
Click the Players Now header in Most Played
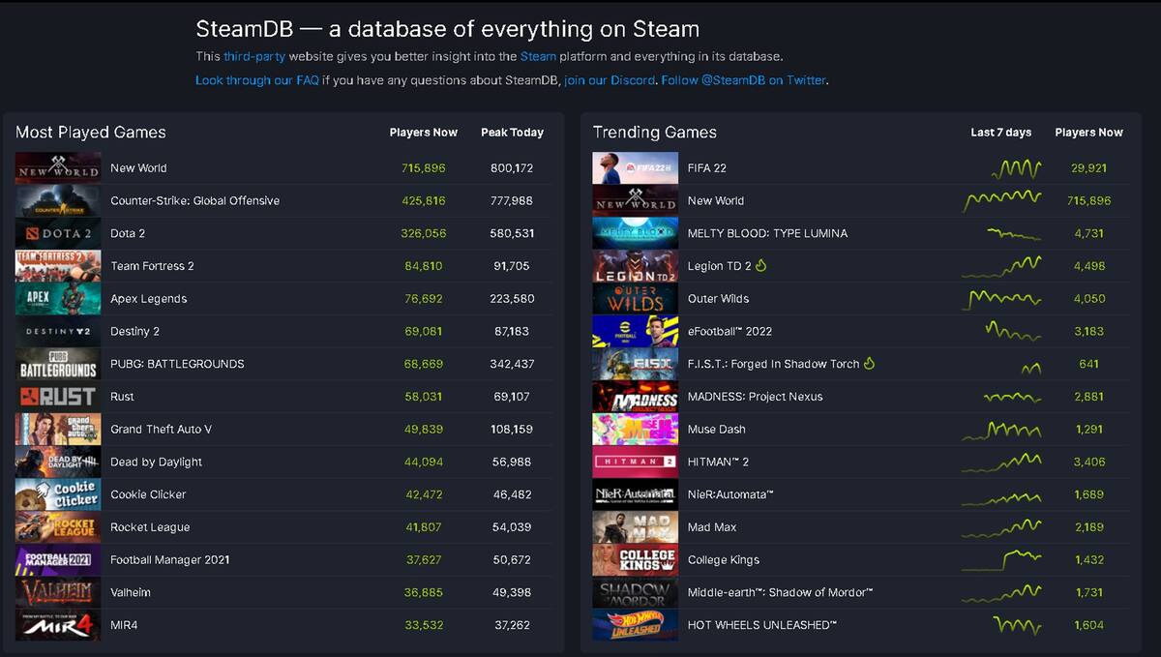pos(424,133)
